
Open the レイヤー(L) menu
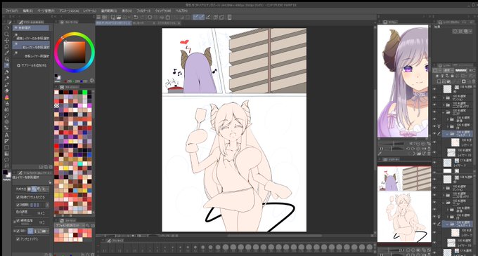point(90,11)
